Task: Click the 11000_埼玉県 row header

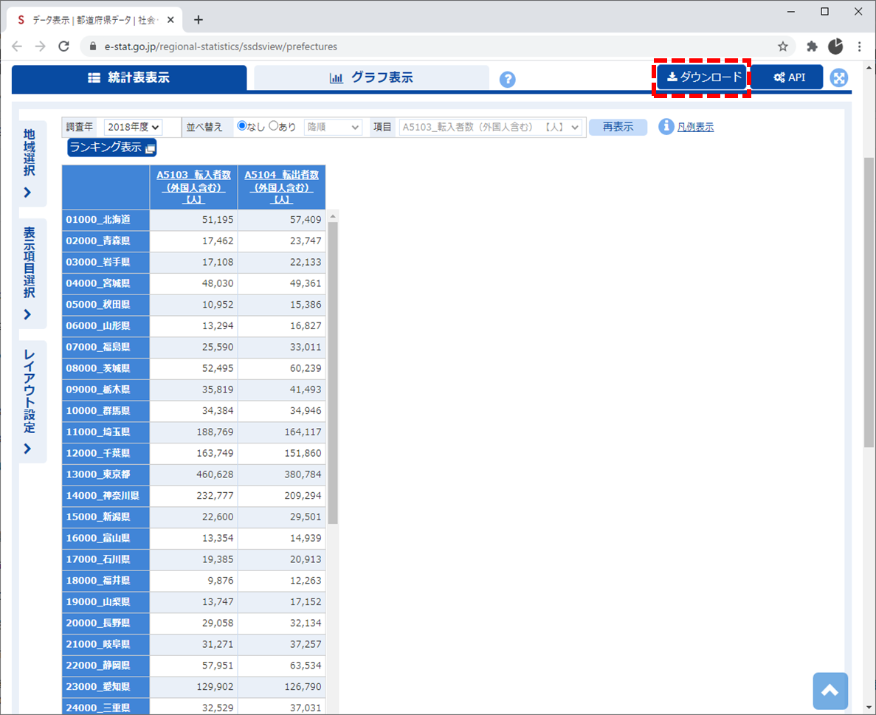Action: click(106, 432)
